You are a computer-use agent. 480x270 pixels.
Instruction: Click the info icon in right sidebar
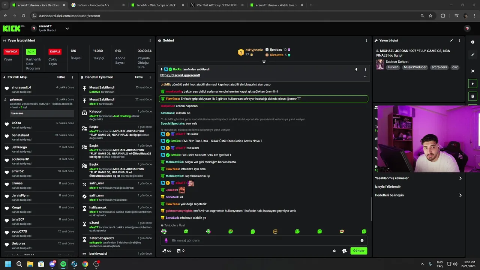472,42
